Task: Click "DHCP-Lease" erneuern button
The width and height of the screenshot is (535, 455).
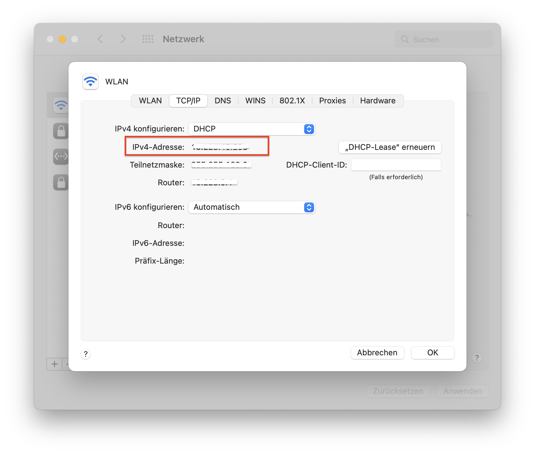Action: pos(390,147)
